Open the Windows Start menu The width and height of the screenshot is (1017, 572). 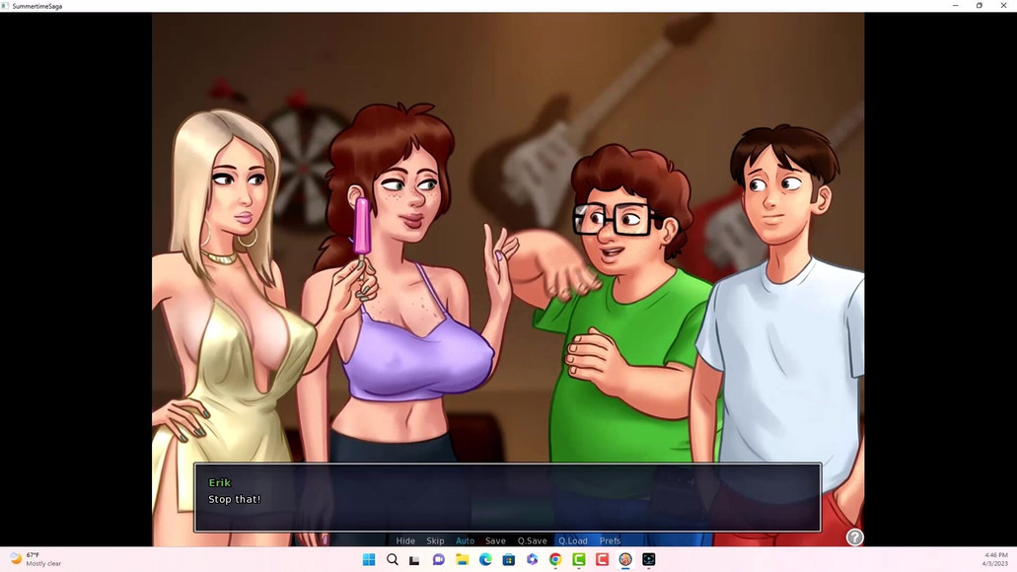(369, 559)
